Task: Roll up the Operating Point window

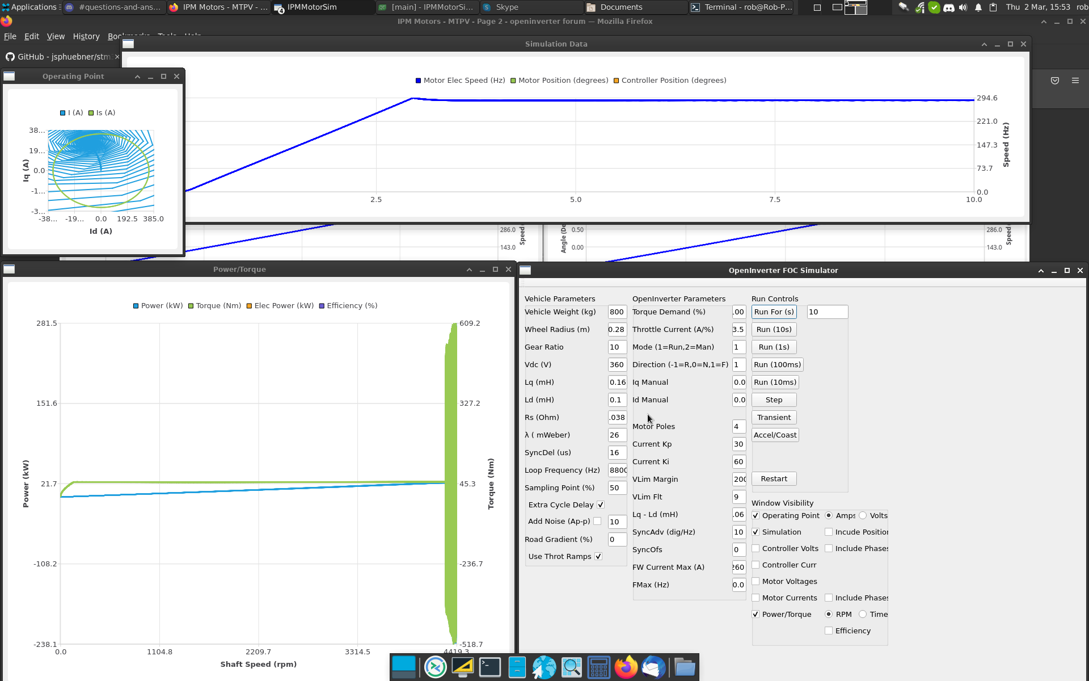Action: (x=137, y=76)
